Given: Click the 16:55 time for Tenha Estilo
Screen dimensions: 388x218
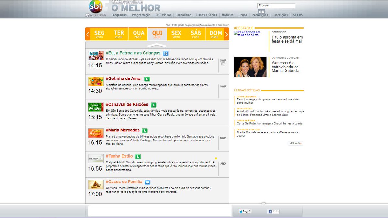Looking at the screenshot, I should coord(95,168).
